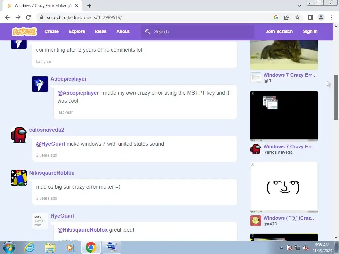Image resolution: width=339 pixels, height=254 pixels.
Task: Open the Ideas menu item
Action: point(101,31)
